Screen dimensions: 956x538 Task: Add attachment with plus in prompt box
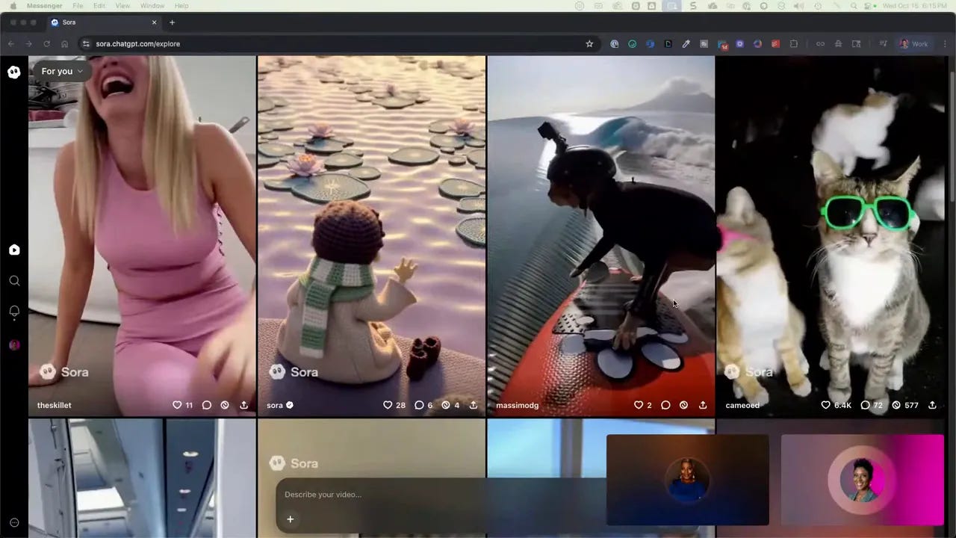pyautogui.click(x=291, y=519)
